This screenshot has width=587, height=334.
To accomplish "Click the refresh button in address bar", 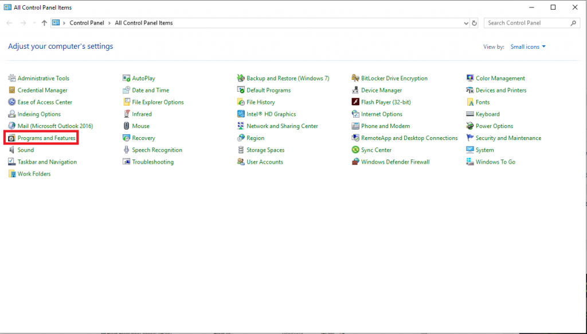I will (x=474, y=23).
